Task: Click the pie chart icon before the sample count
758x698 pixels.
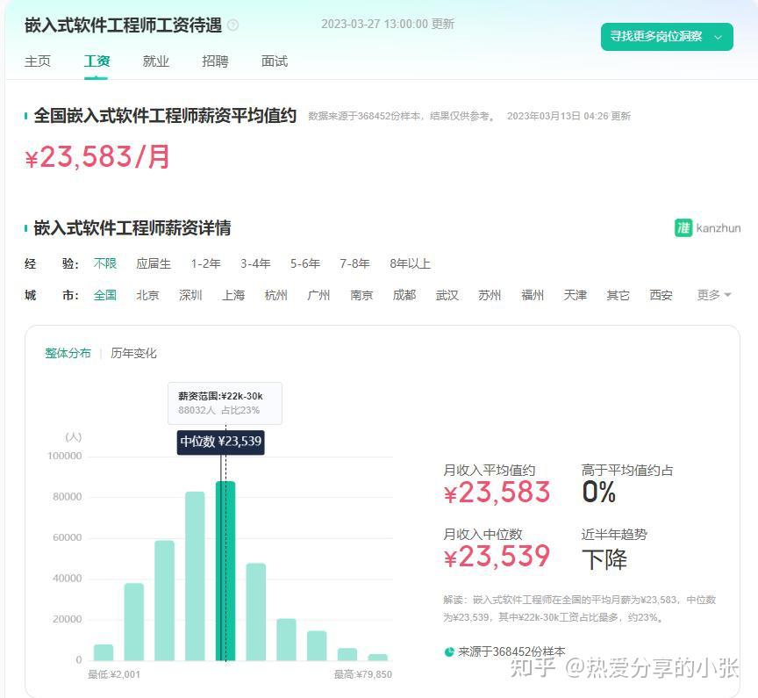Action: tap(449, 652)
